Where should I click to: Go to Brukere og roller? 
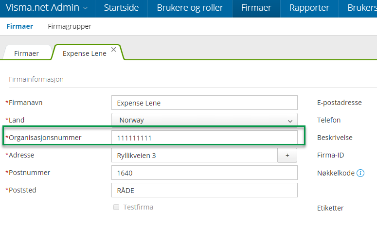[190, 8]
